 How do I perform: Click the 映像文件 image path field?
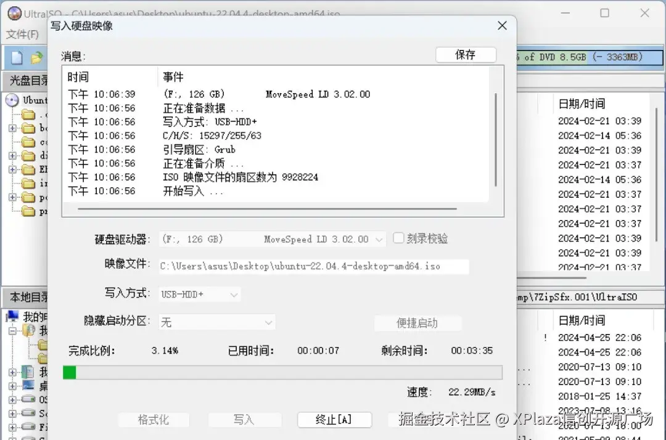coord(308,266)
